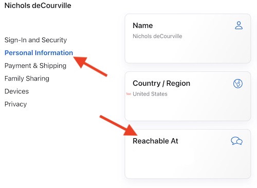This screenshot has width=257, height=188.
Task: Click the chat bubbles icon in Reachable At
Action: tap(236, 141)
